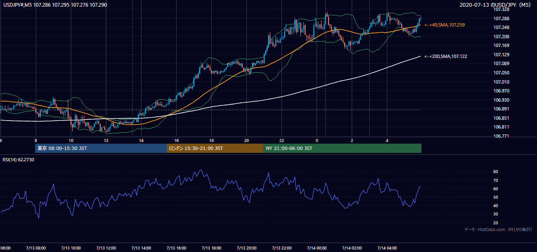Click hour label 20 under price chart
Screen dimensions: 537x252
(x=247, y=140)
